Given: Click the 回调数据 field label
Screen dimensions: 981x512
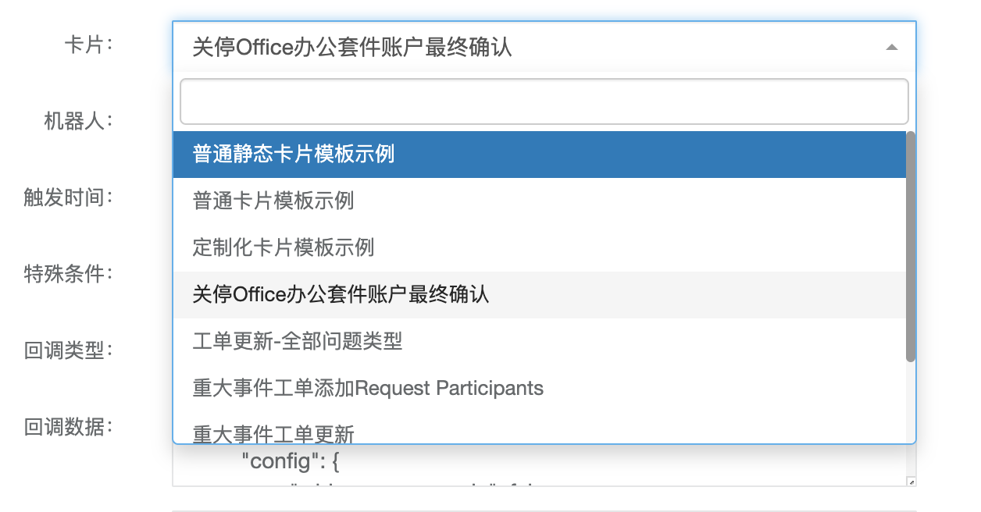Looking at the screenshot, I should tap(68, 427).
